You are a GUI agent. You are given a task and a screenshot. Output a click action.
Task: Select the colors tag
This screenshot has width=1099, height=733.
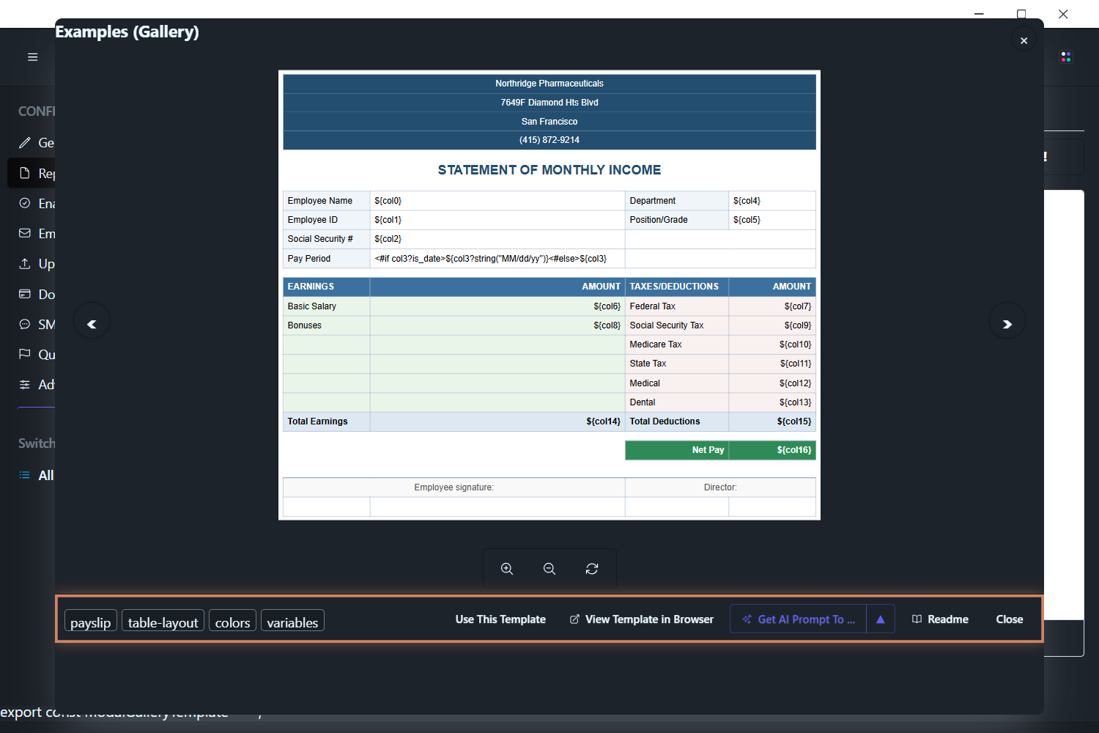tap(232, 622)
